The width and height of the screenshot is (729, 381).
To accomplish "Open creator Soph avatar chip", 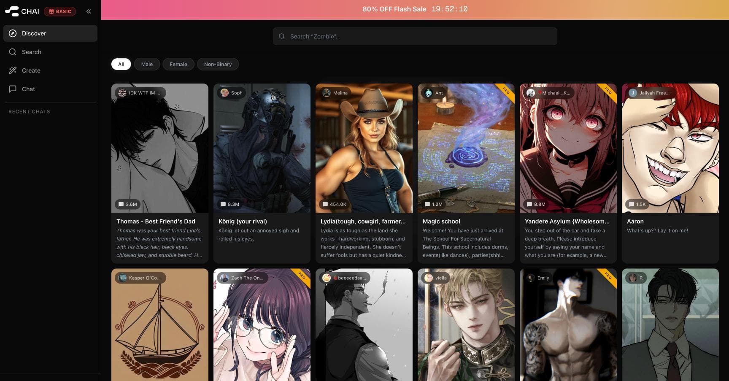I will (x=232, y=93).
